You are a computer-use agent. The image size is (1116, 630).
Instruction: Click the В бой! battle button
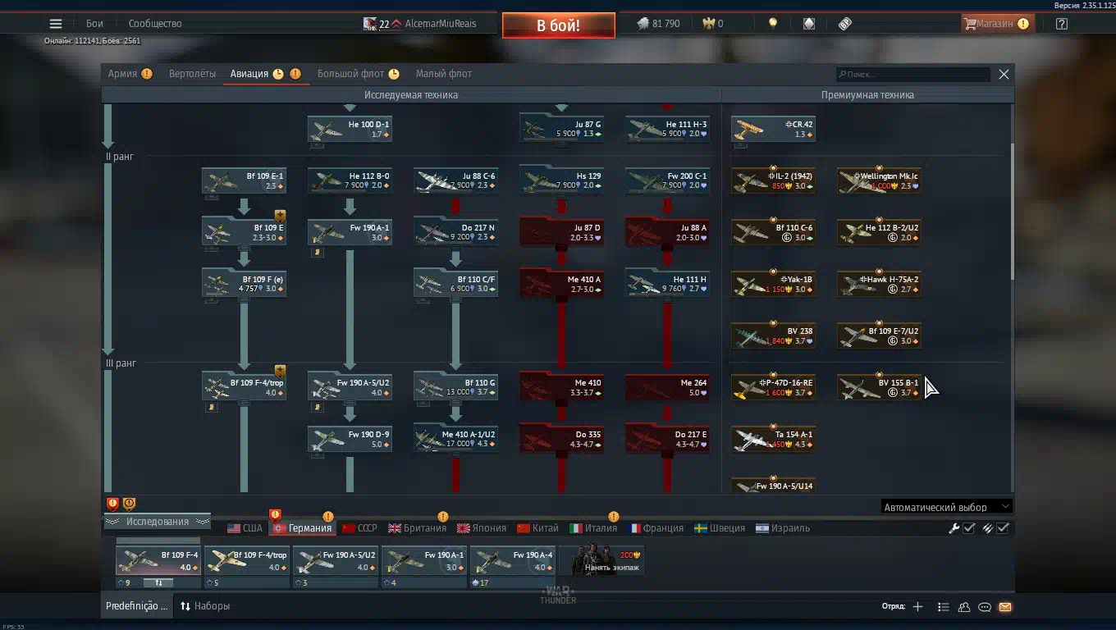click(x=559, y=25)
